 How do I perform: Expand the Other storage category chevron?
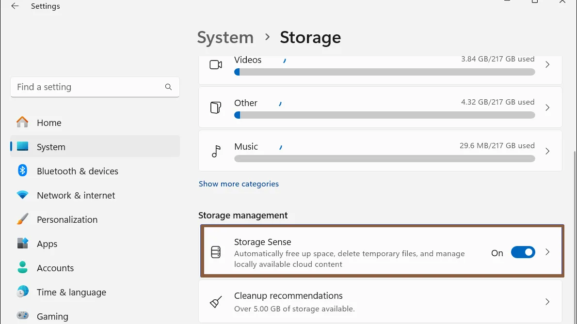coord(547,108)
